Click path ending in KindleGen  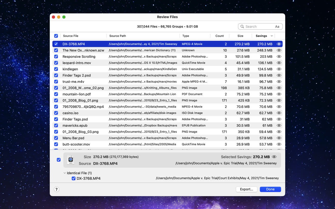(143, 69)
